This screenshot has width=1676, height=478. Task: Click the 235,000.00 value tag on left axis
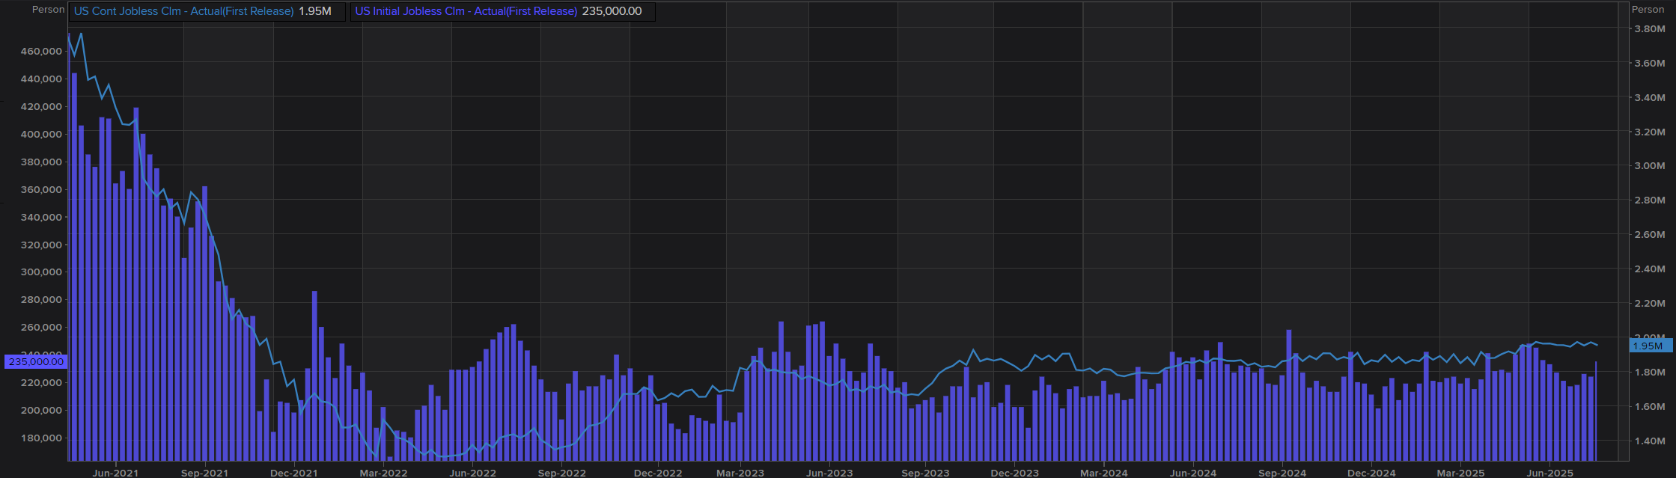point(36,361)
